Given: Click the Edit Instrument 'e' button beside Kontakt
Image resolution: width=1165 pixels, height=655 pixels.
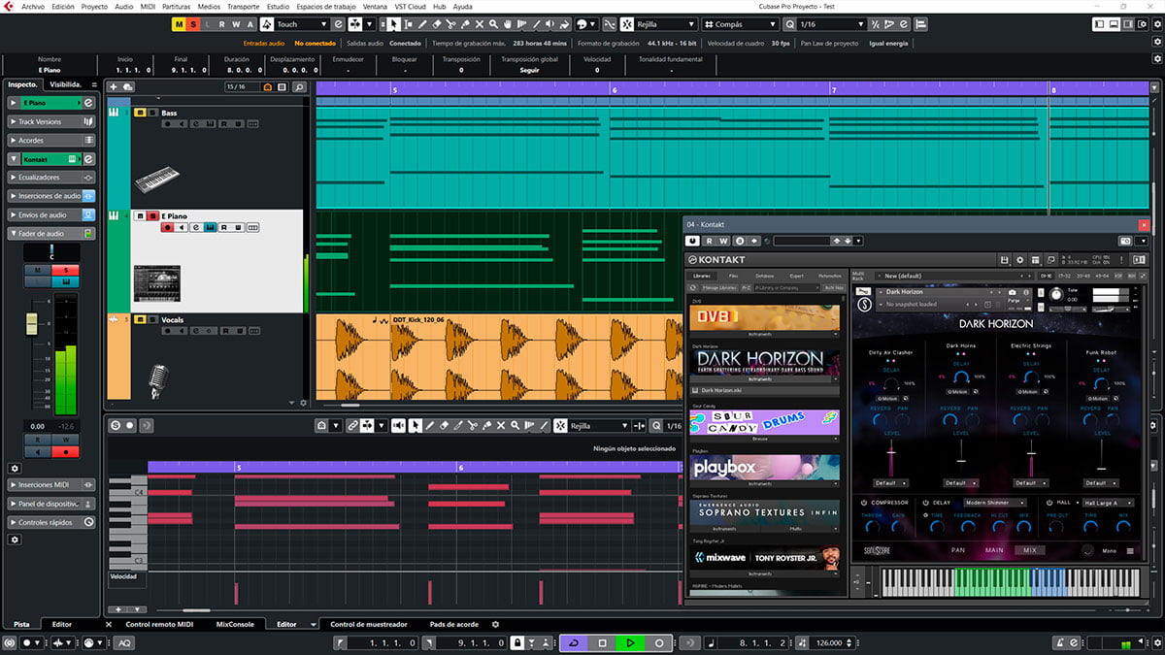Looking at the screenshot, I should click(88, 159).
